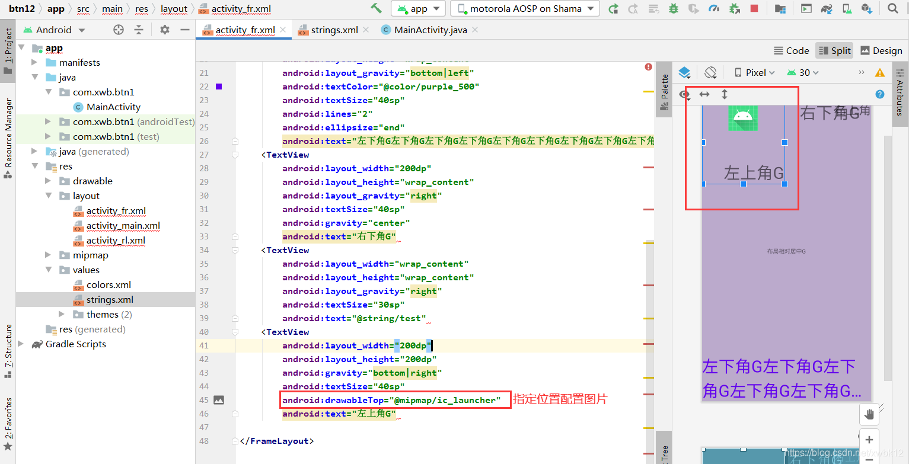Viewport: 909px width, 464px height.
Task: Switch editor to Code view mode
Action: point(792,50)
